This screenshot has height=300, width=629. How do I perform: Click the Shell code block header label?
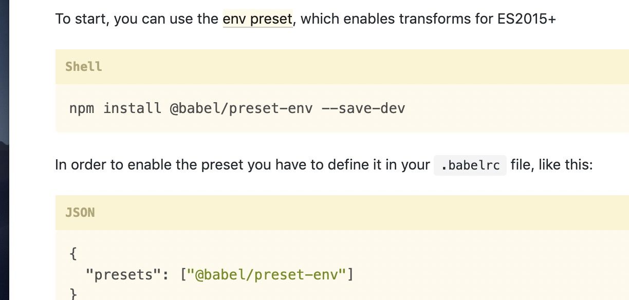click(84, 67)
